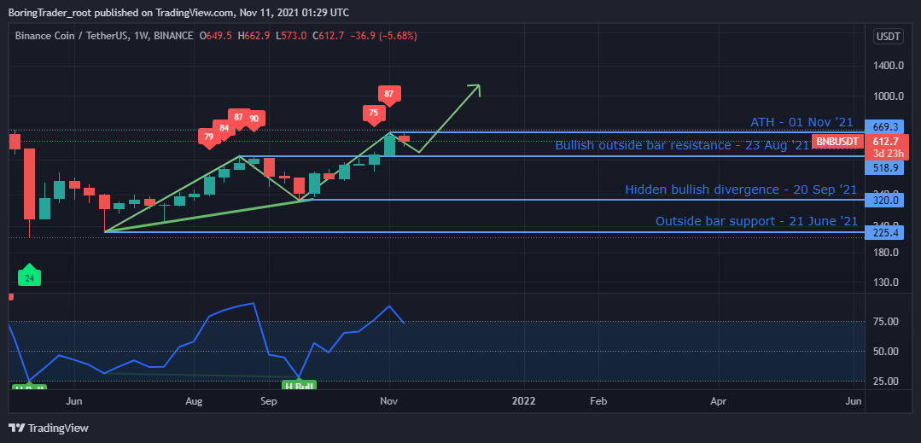Click the red 90 RSI marker
The height and width of the screenshot is (443, 921).
click(254, 119)
